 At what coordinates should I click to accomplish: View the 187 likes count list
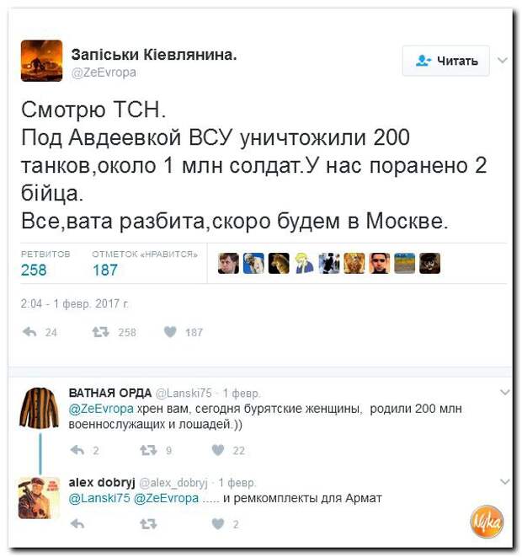tap(105, 270)
